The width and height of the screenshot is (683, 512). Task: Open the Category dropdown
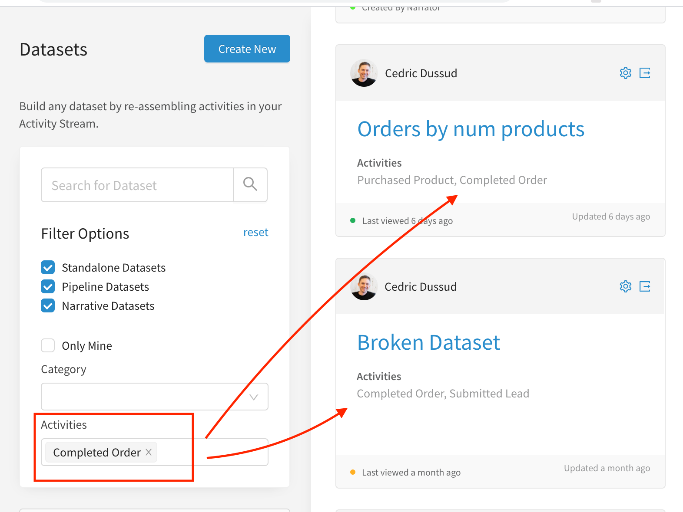(x=155, y=397)
